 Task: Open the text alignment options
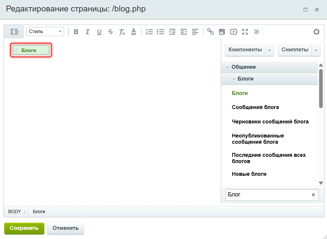coord(195,32)
